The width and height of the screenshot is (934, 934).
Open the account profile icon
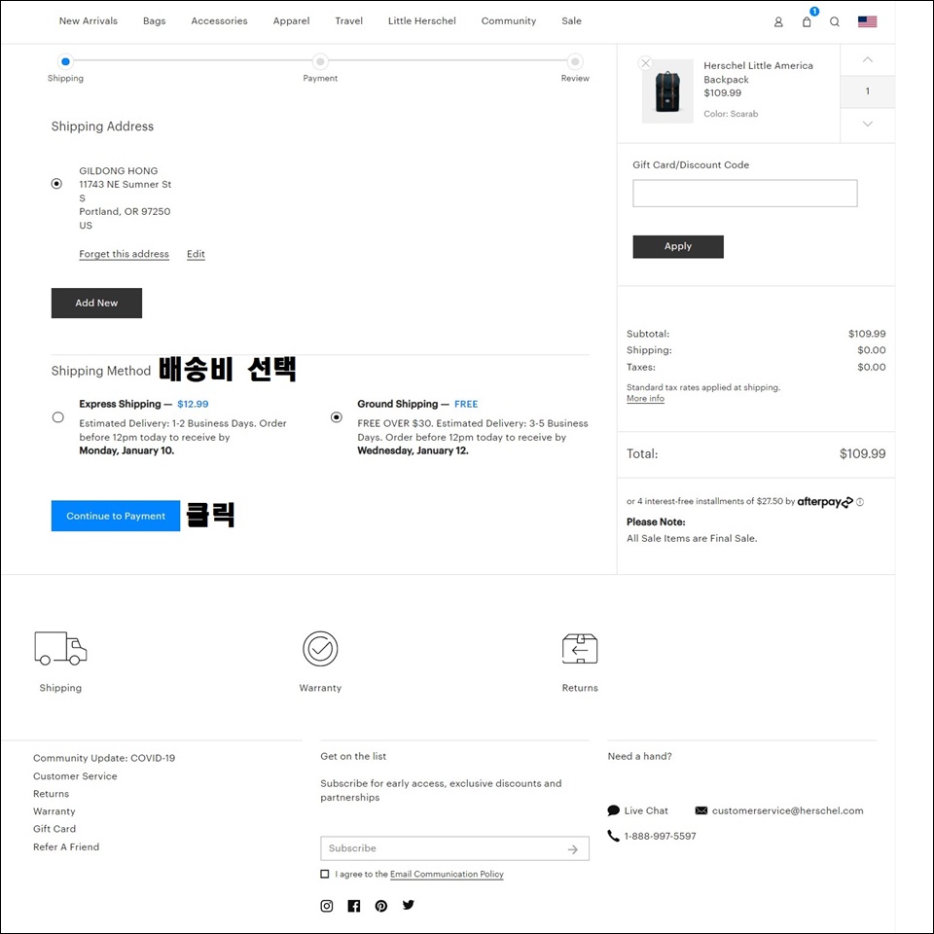(x=778, y=22)
